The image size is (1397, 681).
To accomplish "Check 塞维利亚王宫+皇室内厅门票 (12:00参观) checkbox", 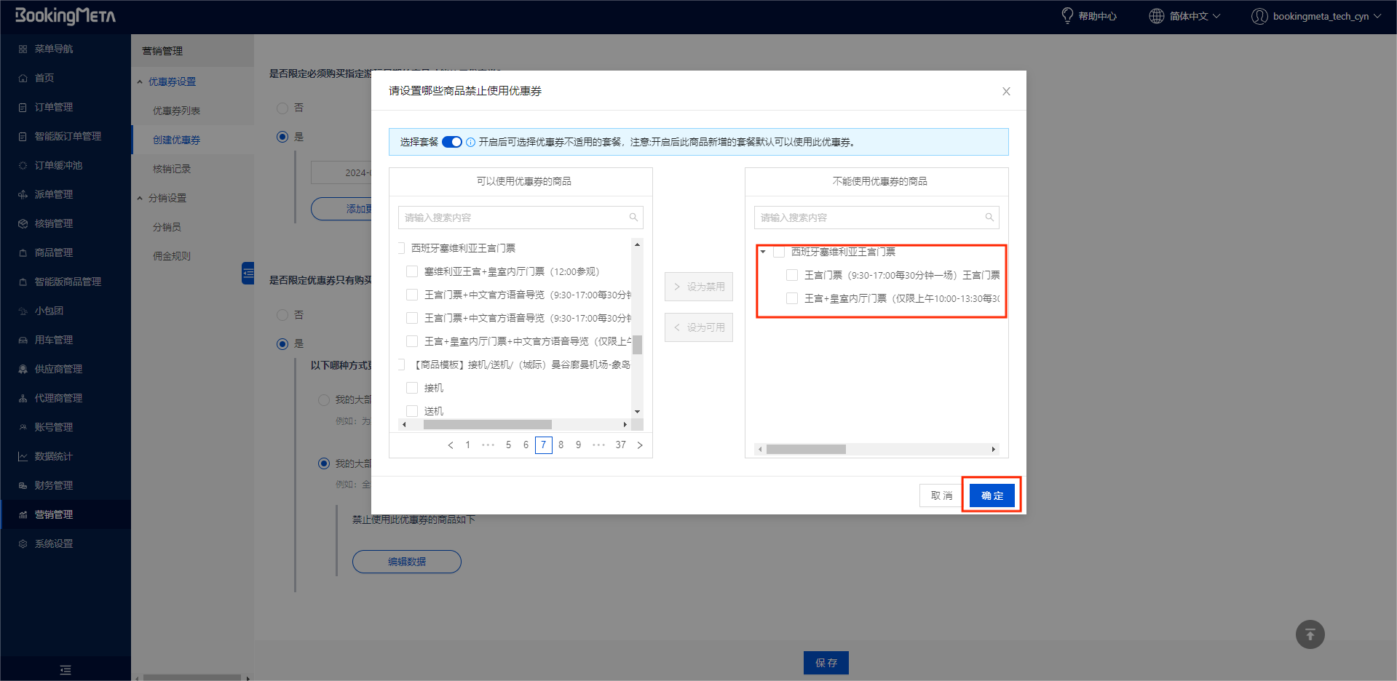I will pos(412,271).
